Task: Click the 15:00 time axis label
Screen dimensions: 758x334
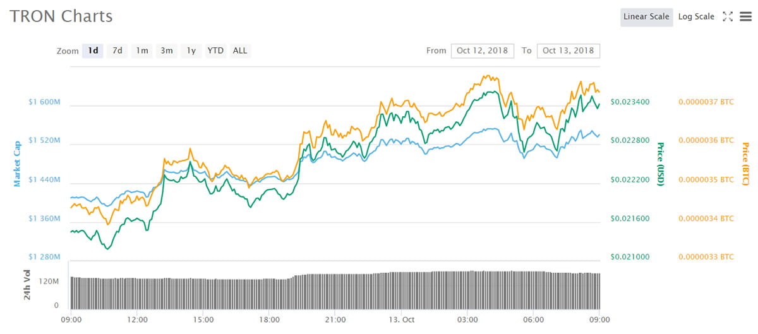Action: click(203, 319)
